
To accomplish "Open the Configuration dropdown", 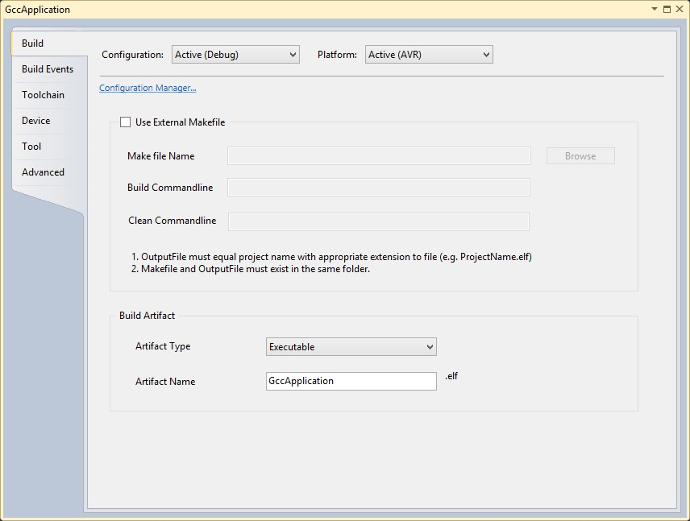I will coord(235,55).
